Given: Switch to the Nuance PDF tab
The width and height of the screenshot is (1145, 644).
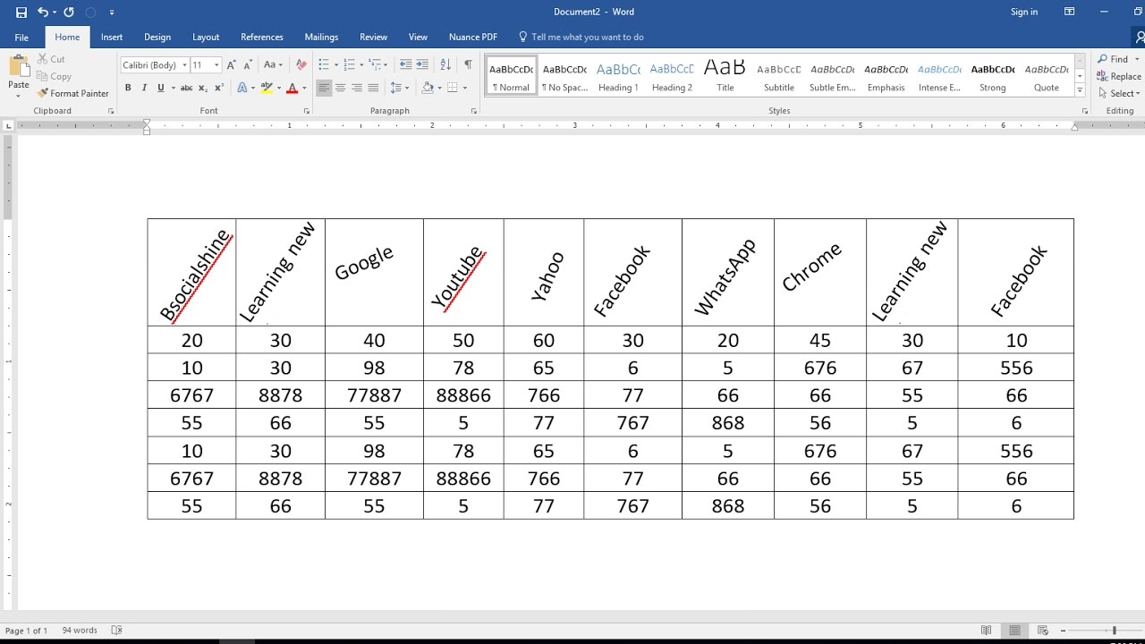Looking at the screenshot, I should click(473, 37).
